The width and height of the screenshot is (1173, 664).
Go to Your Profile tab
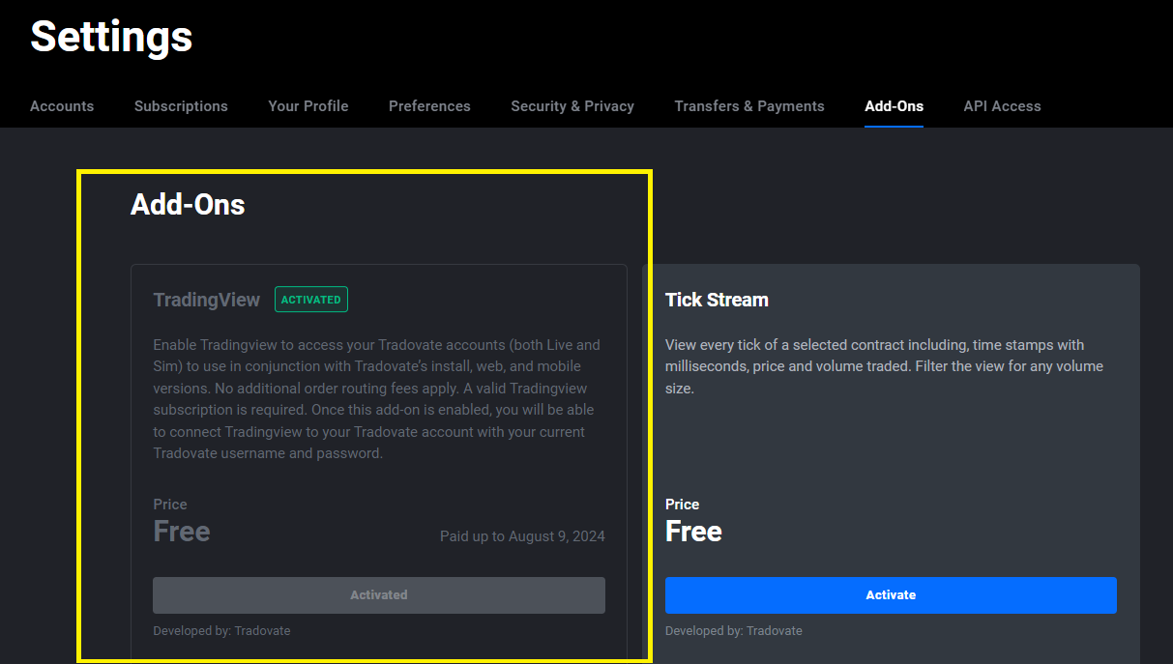308,106
